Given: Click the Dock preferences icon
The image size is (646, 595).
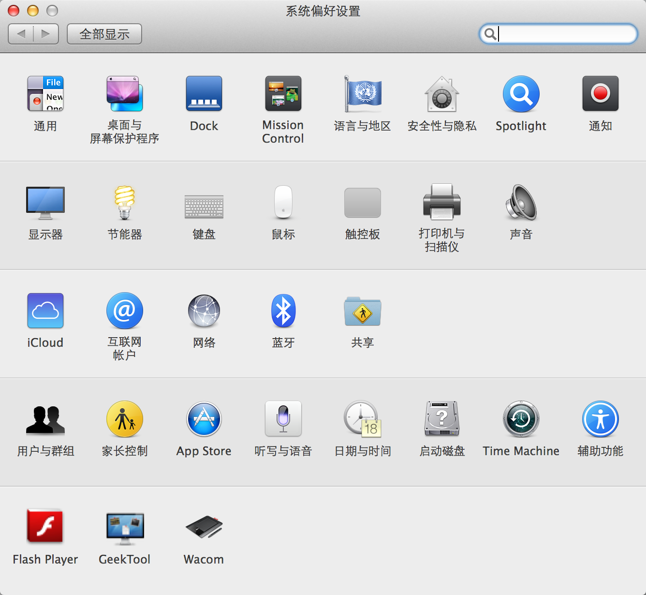Looking at the screenshot, I should (204, 94).
